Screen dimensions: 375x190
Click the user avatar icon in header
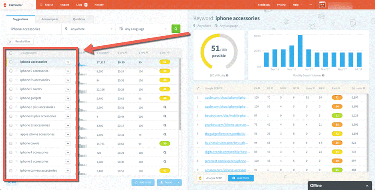pos(323,5)
